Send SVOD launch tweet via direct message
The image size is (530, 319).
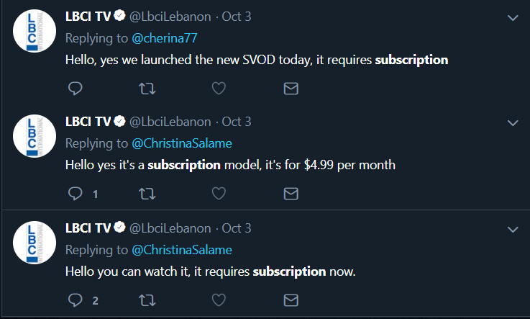click(291, 89)
